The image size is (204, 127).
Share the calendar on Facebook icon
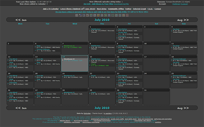tap(84, 15)
